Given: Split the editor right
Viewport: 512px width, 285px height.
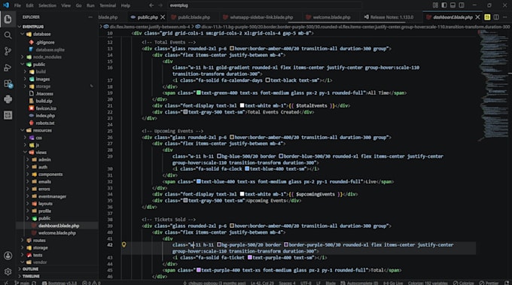Looking at the screenshot, I should [496, 17].
